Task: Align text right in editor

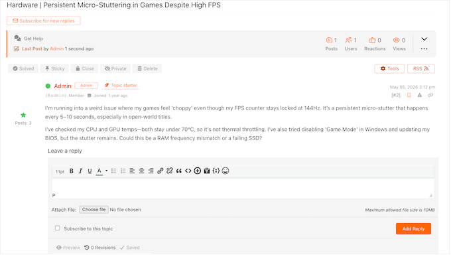Action: [x=151, y=171]
